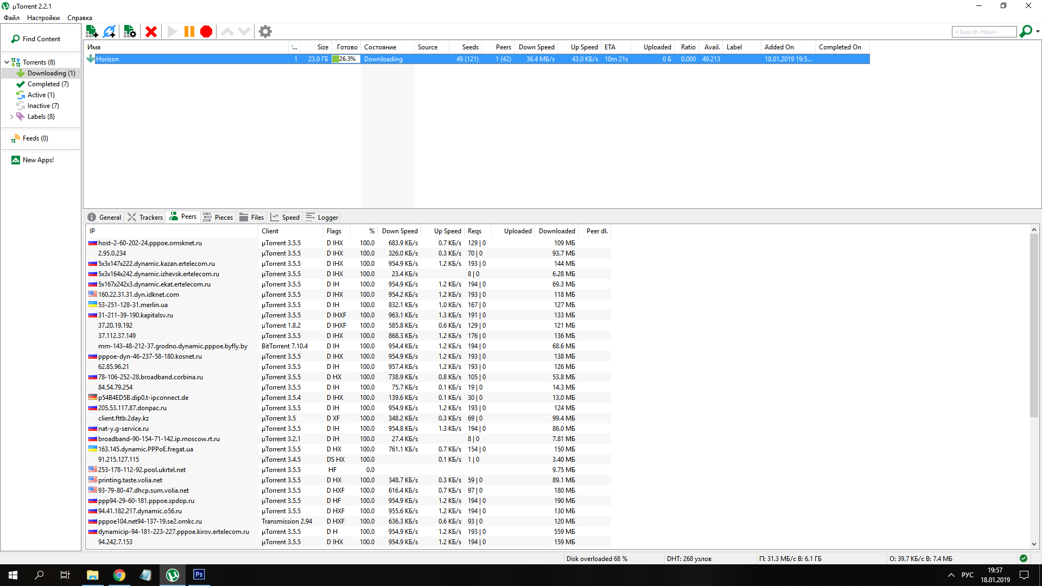This screenshot has width=1042, height=586.
Task: Click the Horizon 26.3% progress bar
Action: pos(346,59)
